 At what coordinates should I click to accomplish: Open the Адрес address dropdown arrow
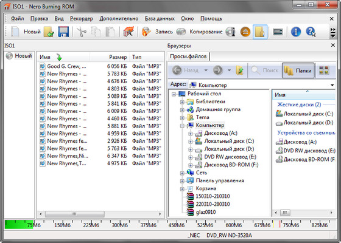pos(332,85)
